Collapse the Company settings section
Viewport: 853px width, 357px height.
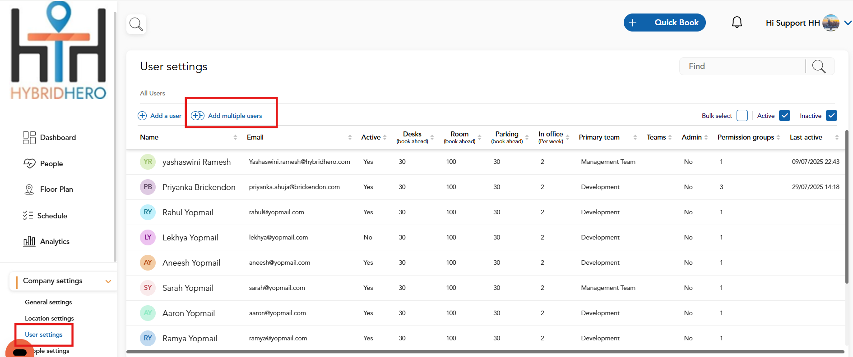108,281
